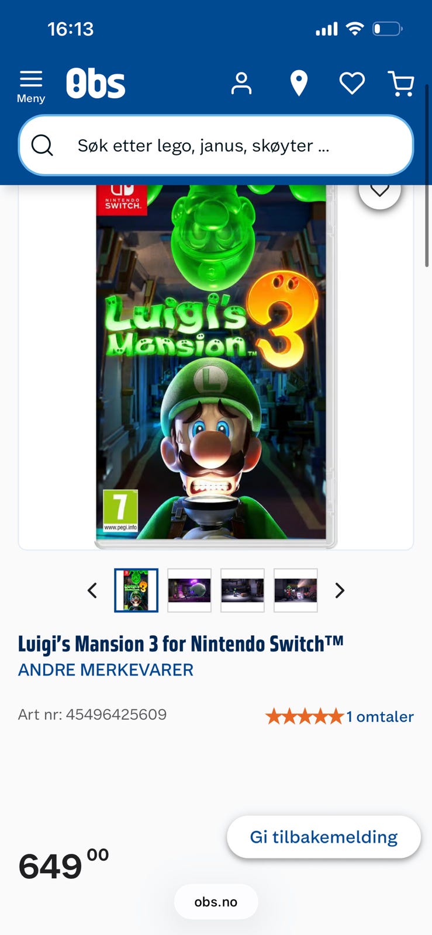The width and height of the screenshot is (432, 935).
Task: Select the second screenshot thumbnail
Action: coord(189,590)
